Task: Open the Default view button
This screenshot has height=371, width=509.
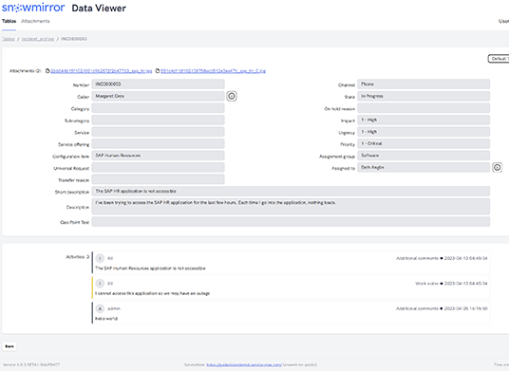Action: 499,59
